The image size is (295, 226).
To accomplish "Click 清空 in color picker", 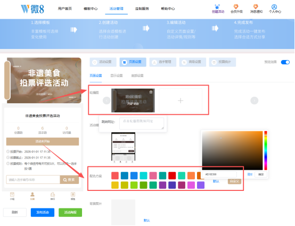I will click(250, 174).
